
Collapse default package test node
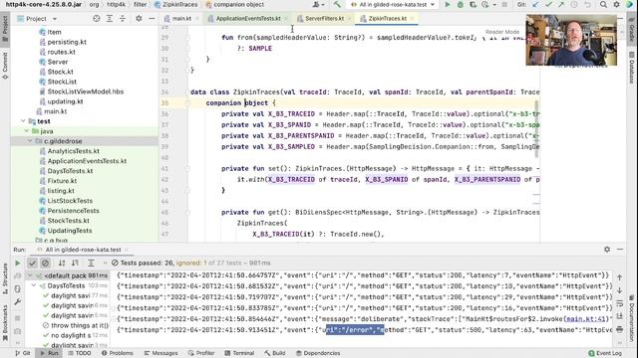[30, 275]
